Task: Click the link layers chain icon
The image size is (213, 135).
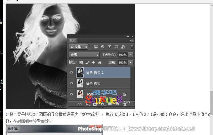Action: [79, 104]
